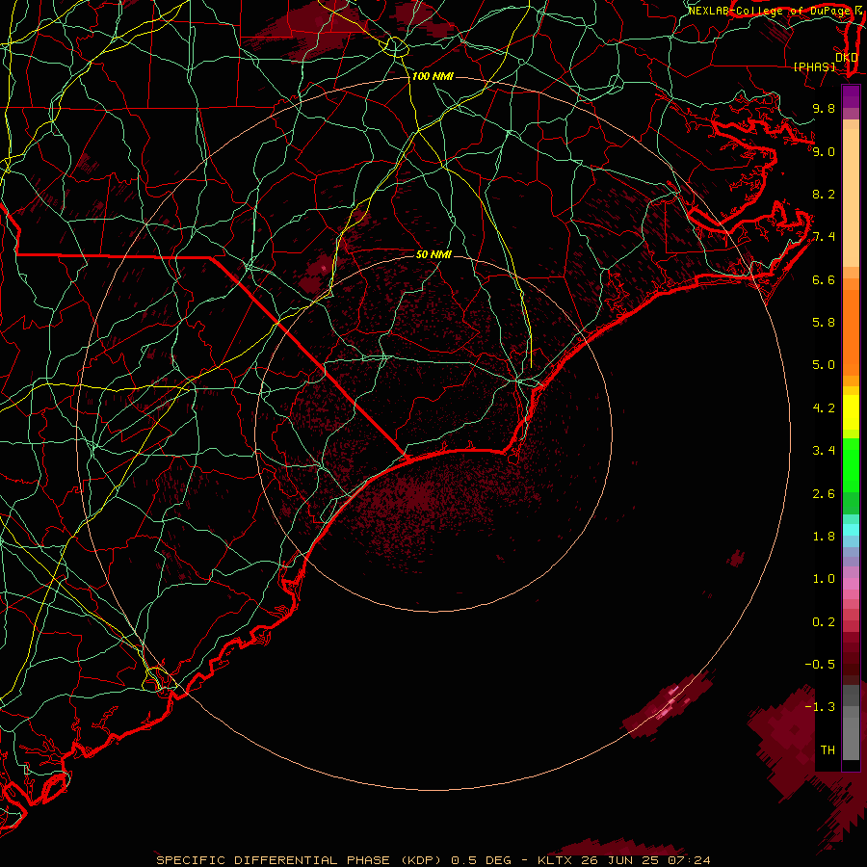Pick the 6.6 scale value
Image resolution: width=867 pixels, height=867 pixels.
tap(824, 279)
